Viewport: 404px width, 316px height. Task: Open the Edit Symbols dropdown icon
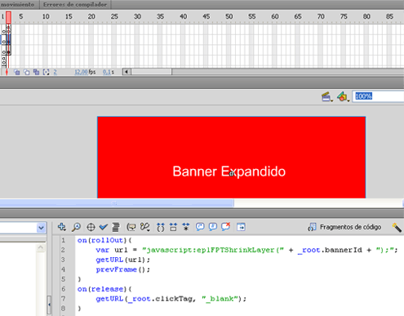click(x=343, y=96)
